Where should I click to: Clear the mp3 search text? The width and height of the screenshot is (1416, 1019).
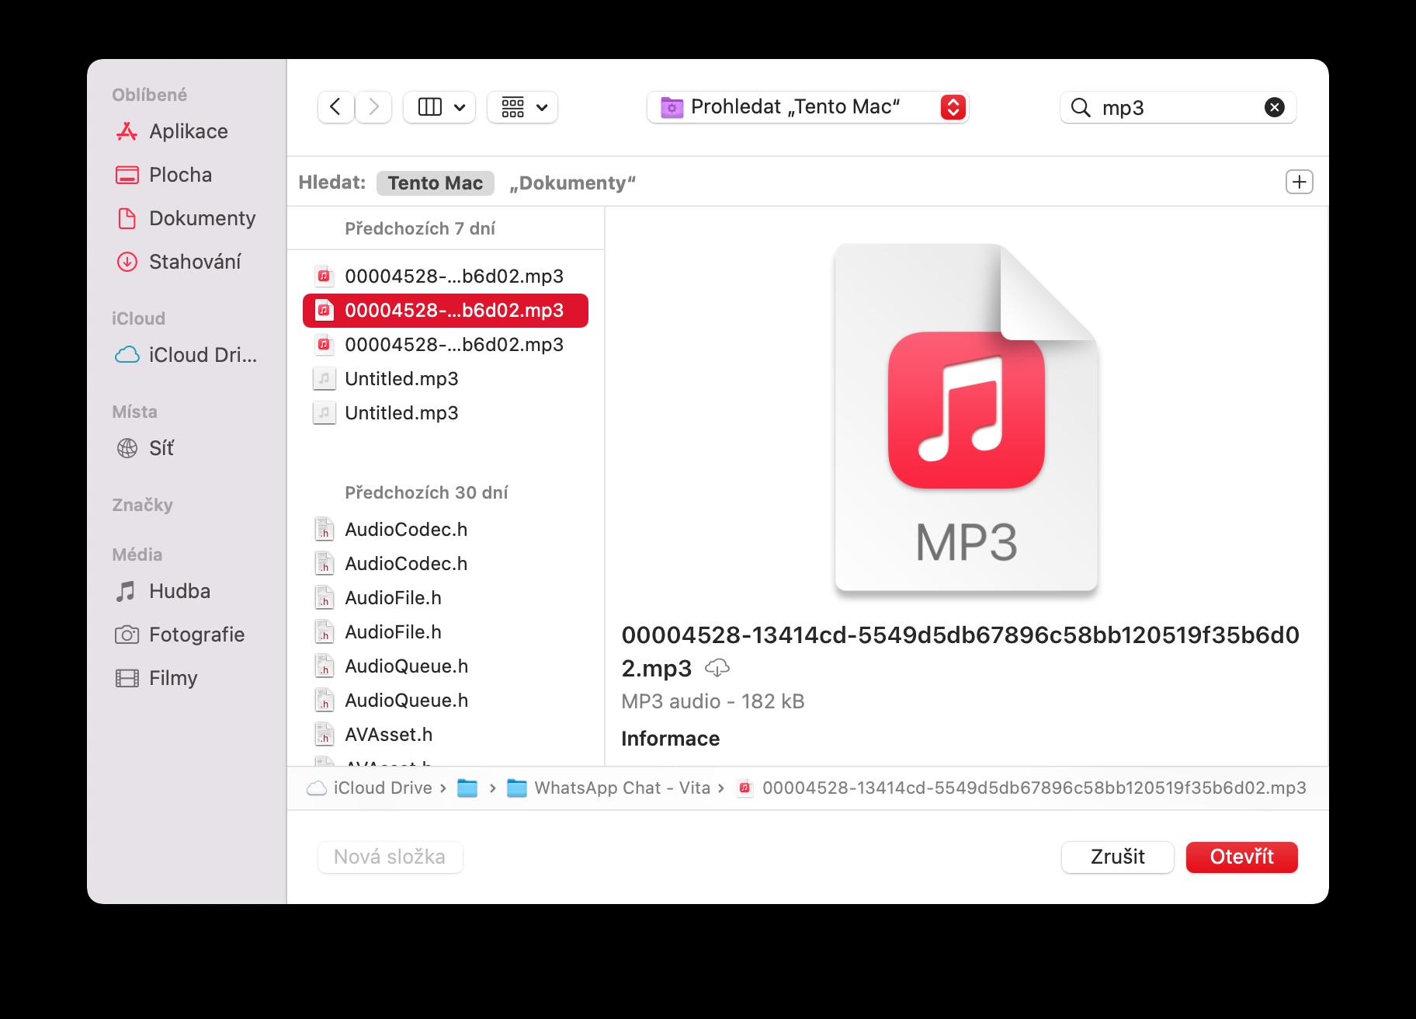pos(1275,107)
